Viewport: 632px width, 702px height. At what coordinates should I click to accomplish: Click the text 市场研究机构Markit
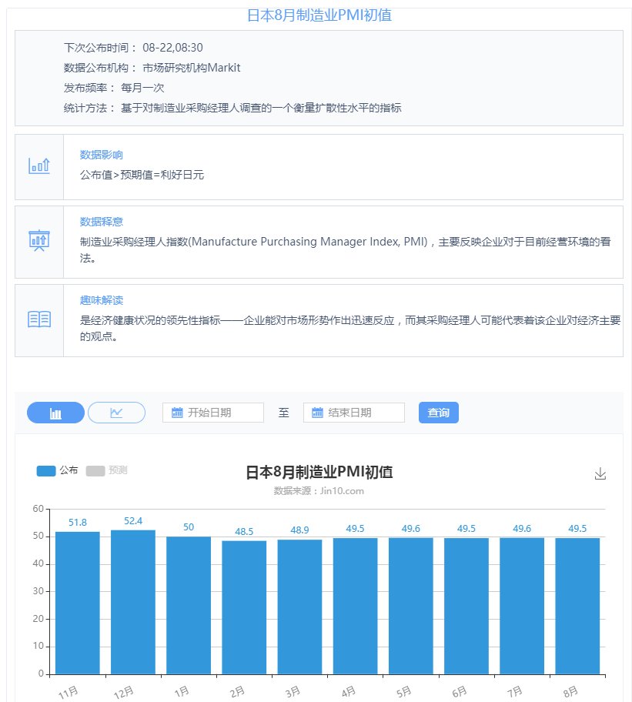tap(191, 68)
